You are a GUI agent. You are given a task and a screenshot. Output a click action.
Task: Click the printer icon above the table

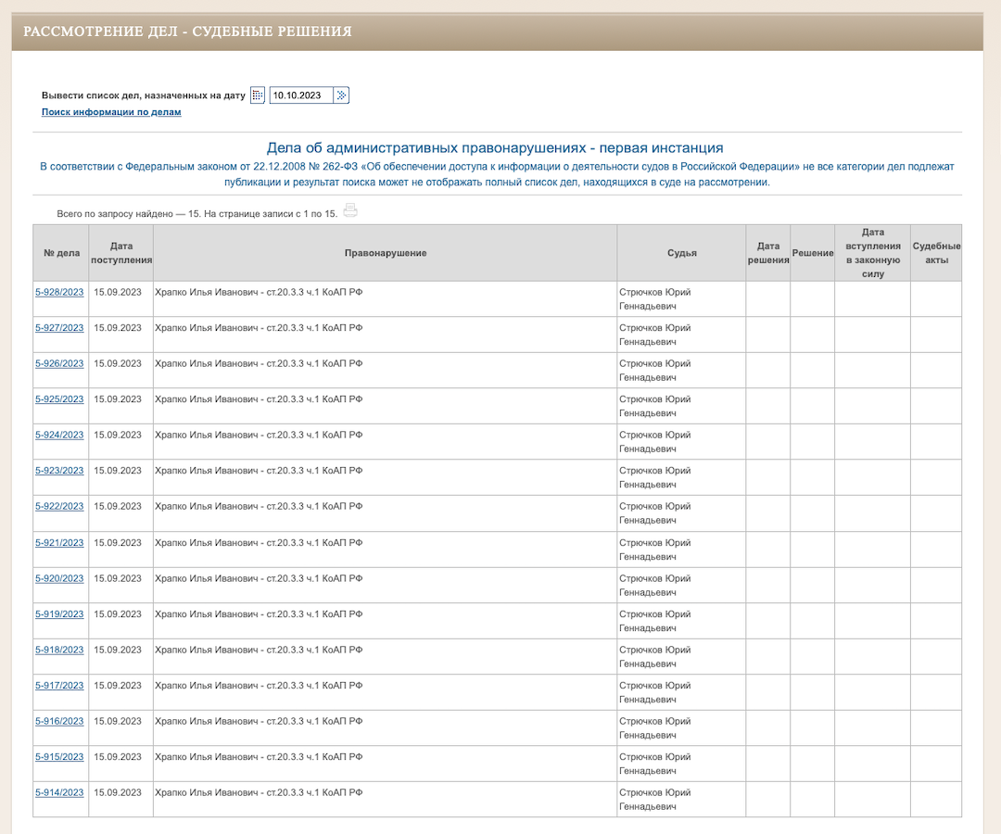350,211
